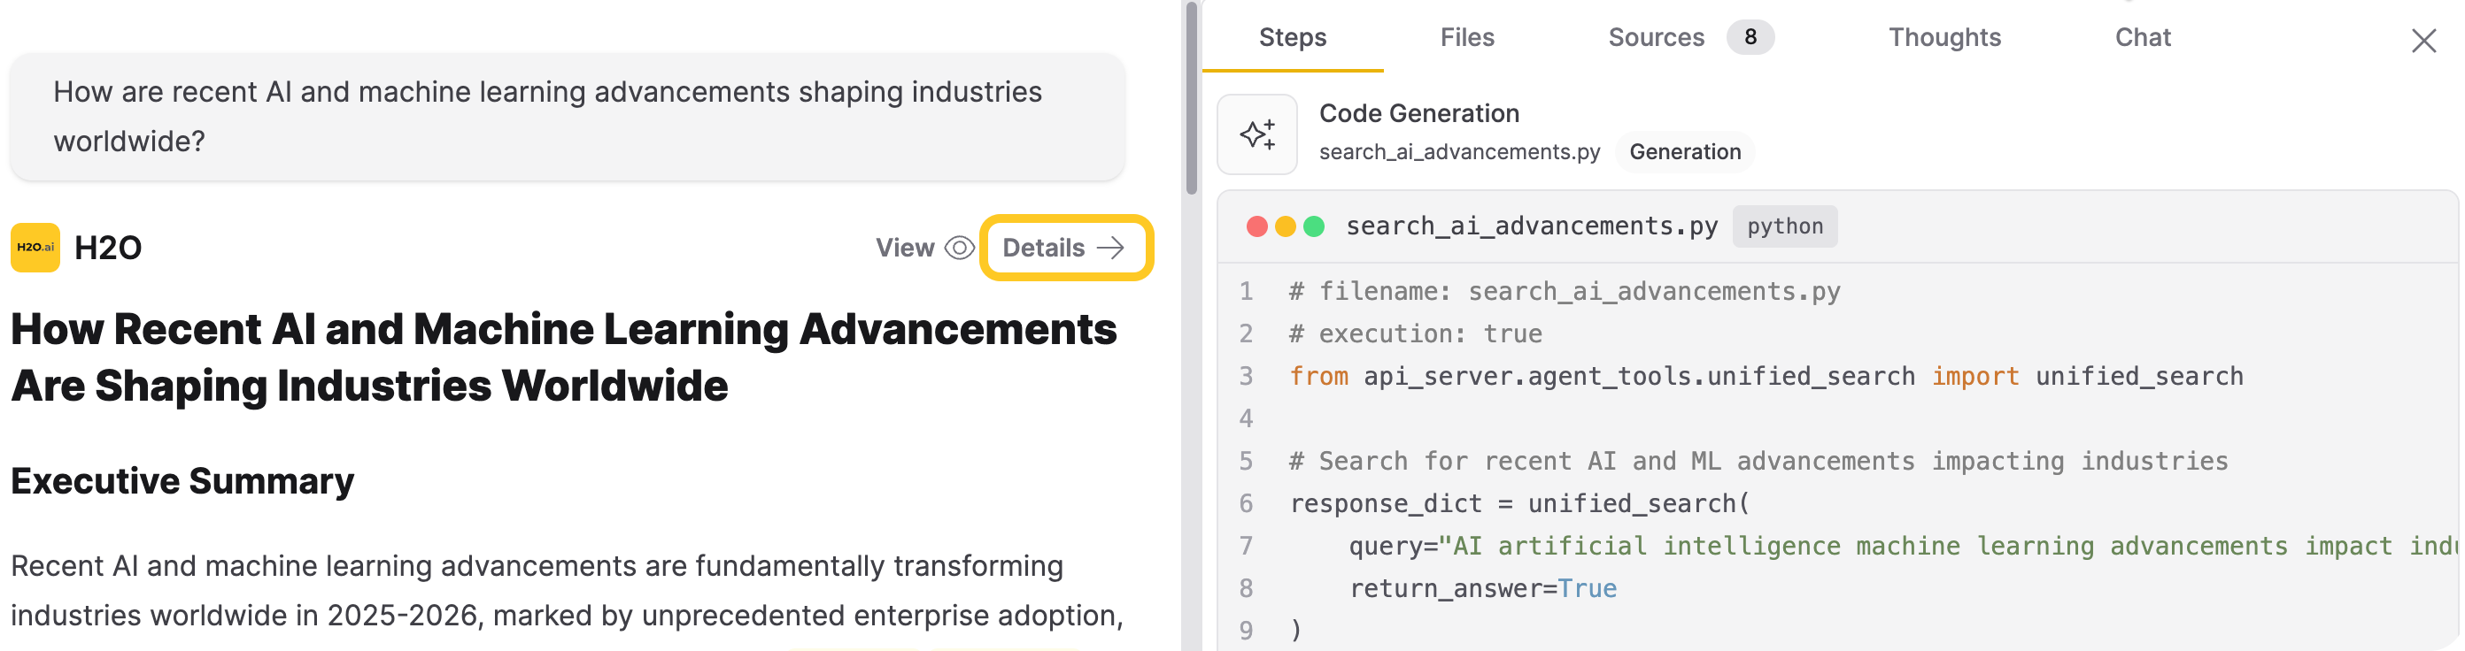2465x651 pixels.
Task: Switch to the Thoughts tab
Action: point(1943,37)
